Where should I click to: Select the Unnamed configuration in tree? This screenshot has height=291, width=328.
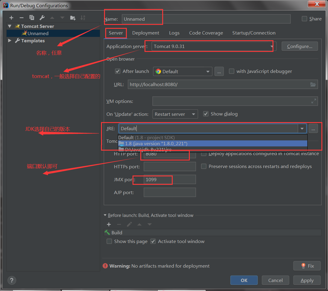53,33
